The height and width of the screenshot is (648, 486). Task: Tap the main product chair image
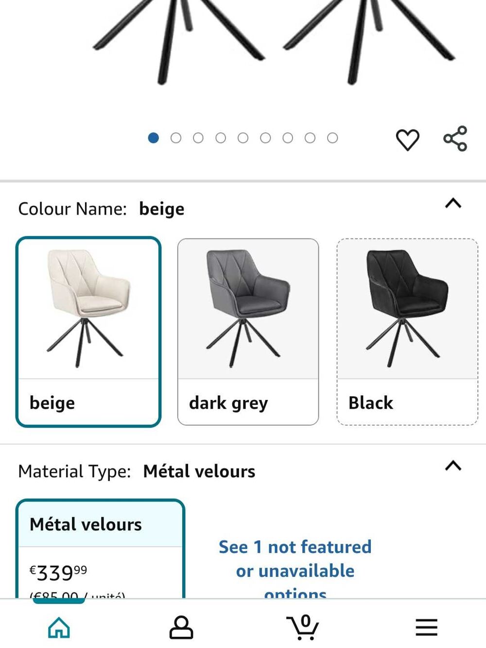pos(272,44)
